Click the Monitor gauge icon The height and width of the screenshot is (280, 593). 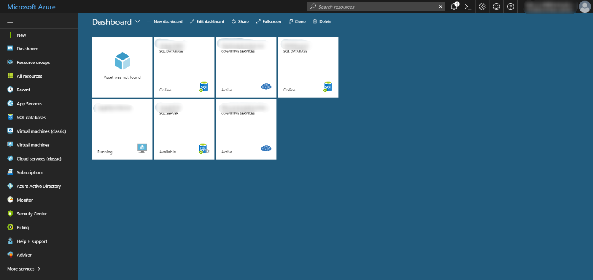tap(10, 200)
